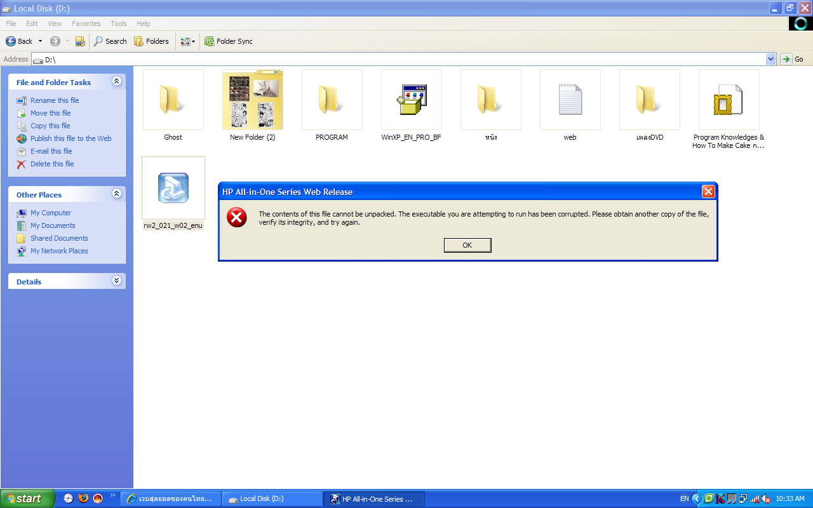Click the first Quick Launch disc icon
The width and height of the screenshot is (813, 508).
[69, 498]
